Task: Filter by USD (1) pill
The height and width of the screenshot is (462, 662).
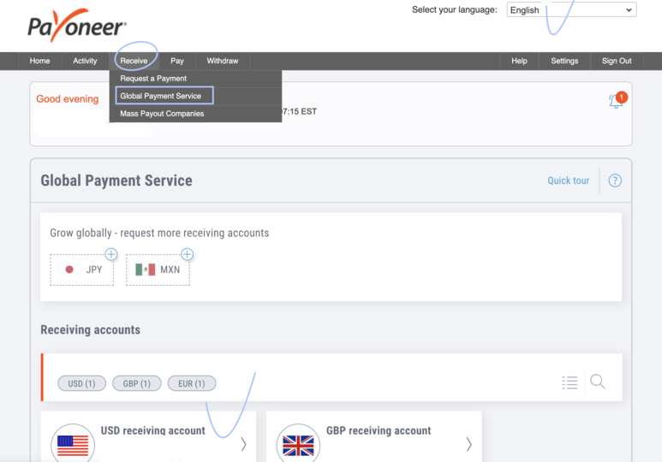Action: [82, 383]
